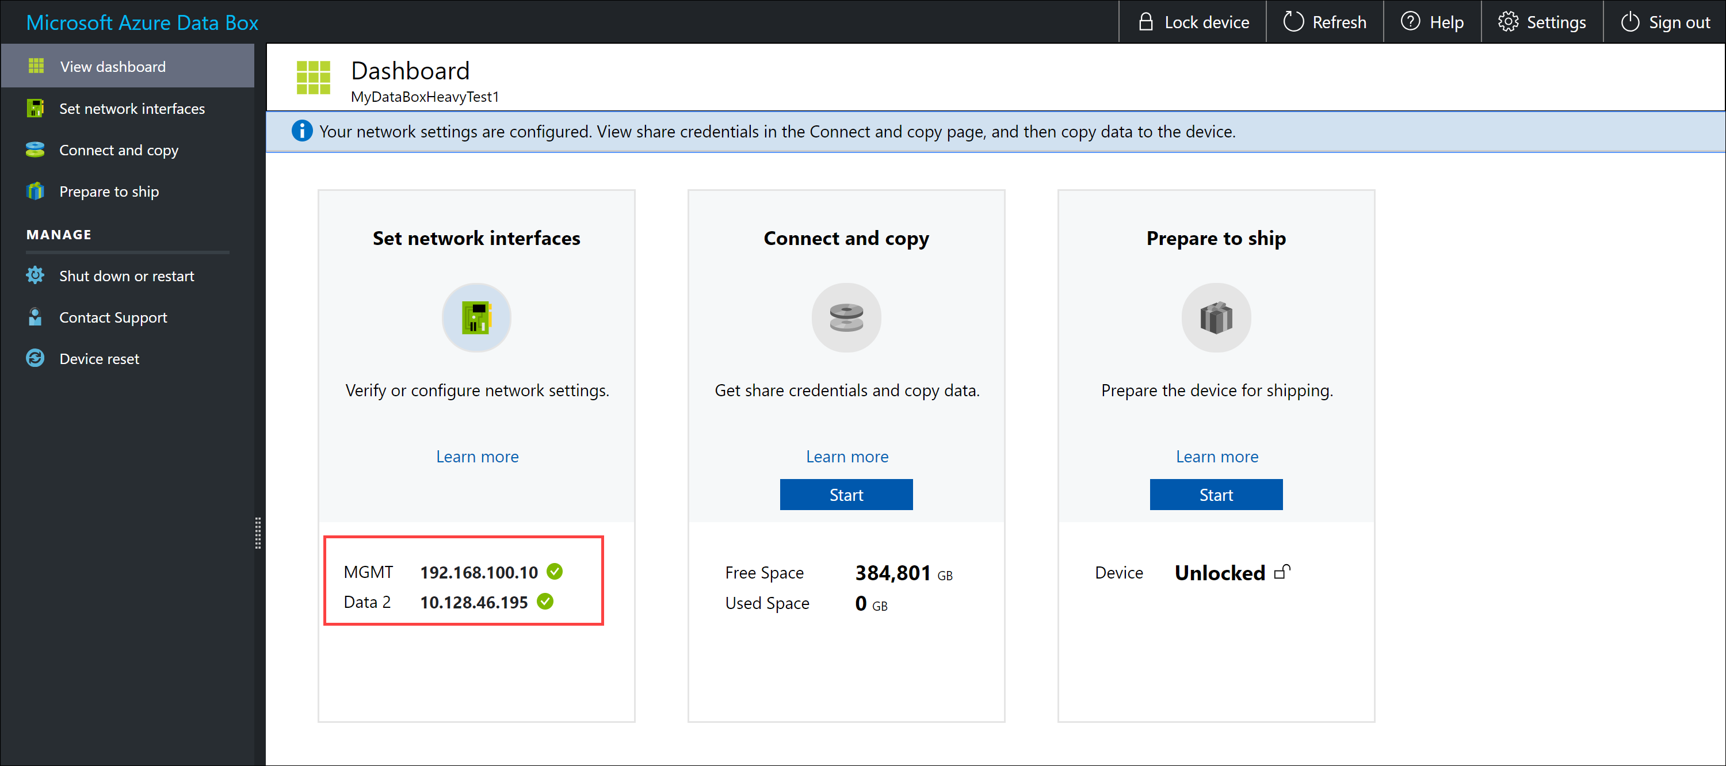Click Start button under Connect and copy
Viewport: 1726px width, 766px height.
coord(845,494)
